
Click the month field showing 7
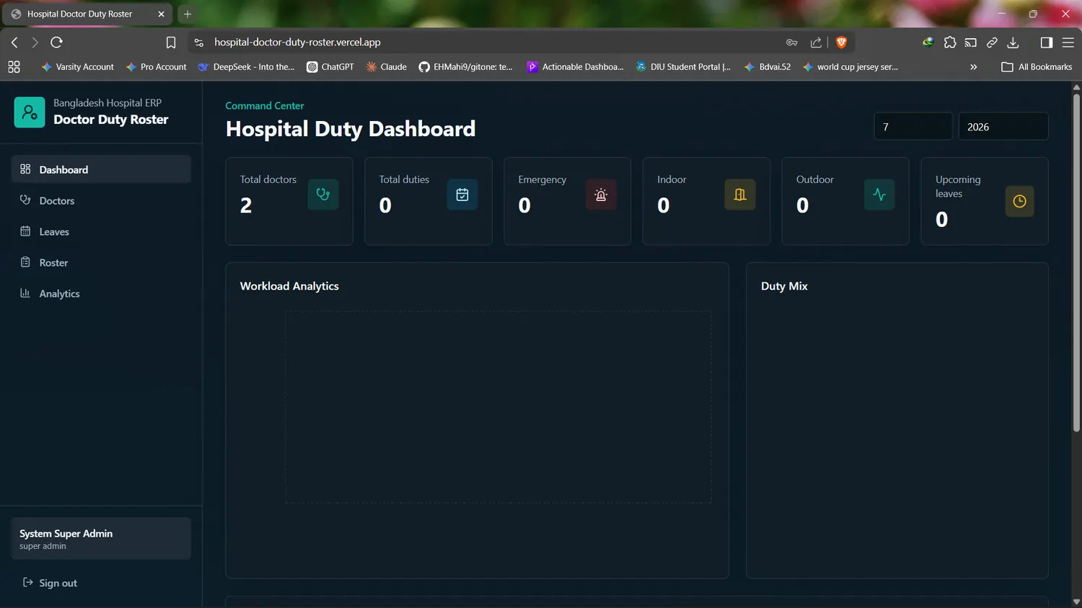click(x=913, y=127)
